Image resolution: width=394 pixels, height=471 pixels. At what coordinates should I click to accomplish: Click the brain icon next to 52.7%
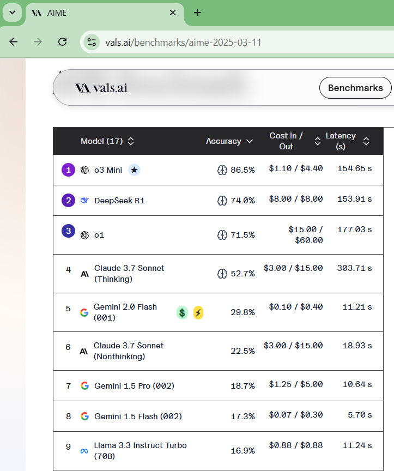coord(222,274)
